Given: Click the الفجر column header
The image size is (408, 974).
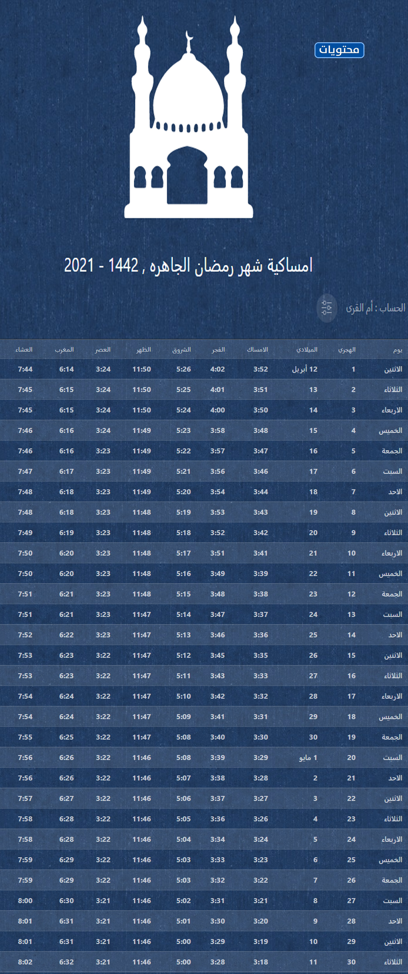Looking at the screenshot, I should 218,349.
